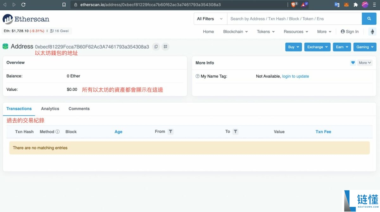Click the Buy button
The width and height of the screenshot is (380, 212).
[x=293, y=47]
